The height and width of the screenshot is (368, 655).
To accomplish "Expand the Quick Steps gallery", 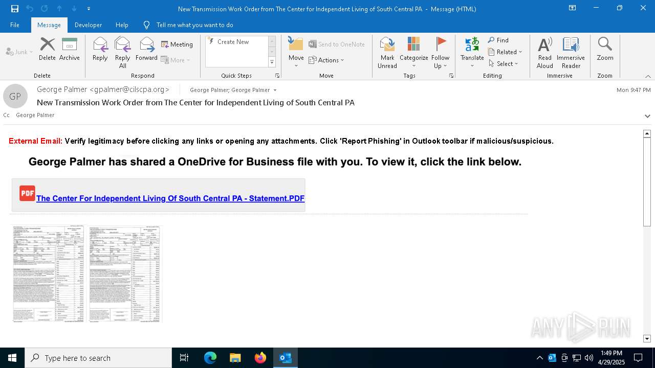I will pos(272,62).
